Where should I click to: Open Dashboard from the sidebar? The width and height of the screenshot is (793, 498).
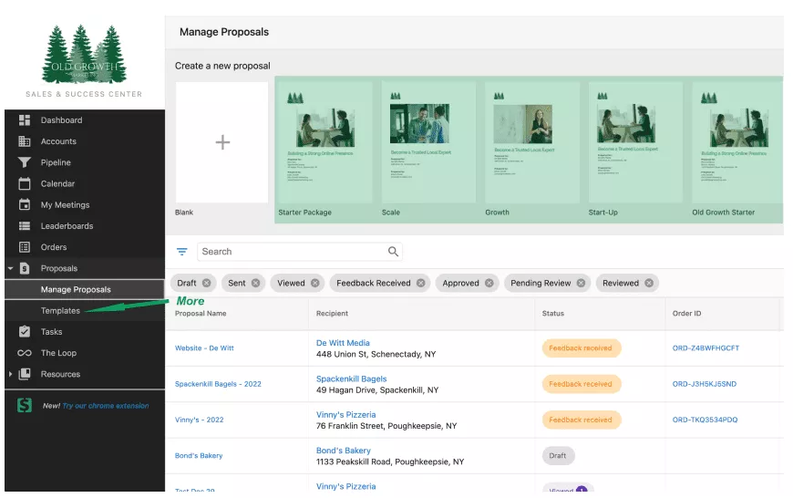coord(62,120)
